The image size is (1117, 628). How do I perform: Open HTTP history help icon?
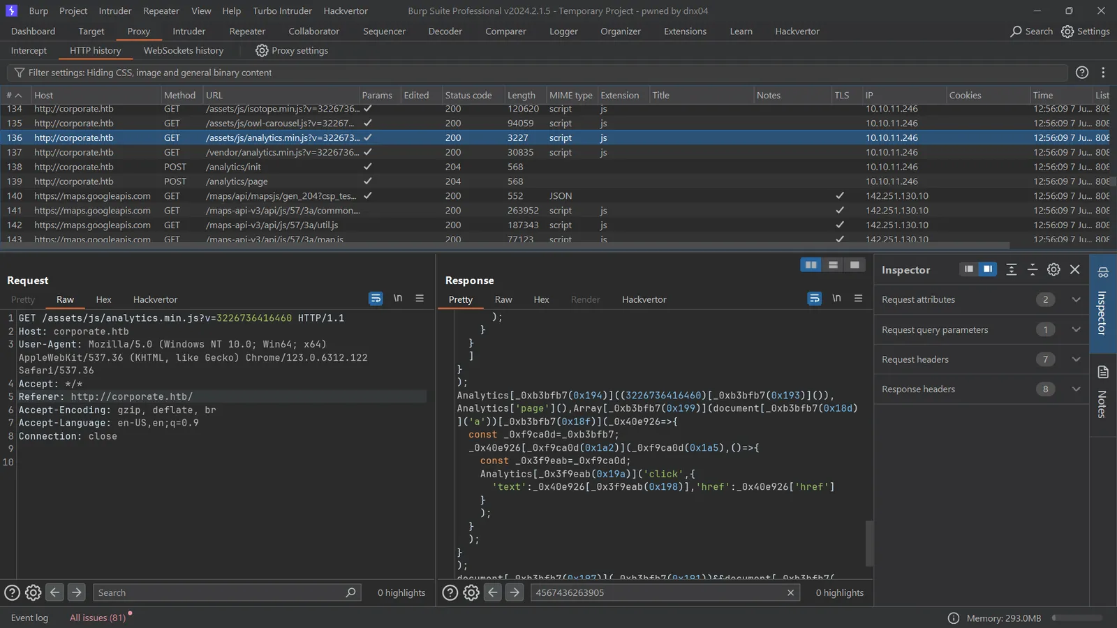point(1082,73)
